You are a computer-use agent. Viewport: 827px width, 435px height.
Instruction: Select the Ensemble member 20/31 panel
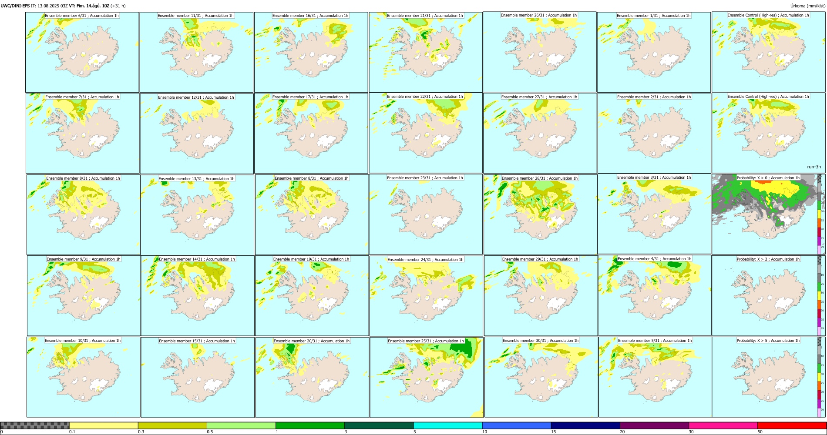pyautogui.click(x=312, y=378)
